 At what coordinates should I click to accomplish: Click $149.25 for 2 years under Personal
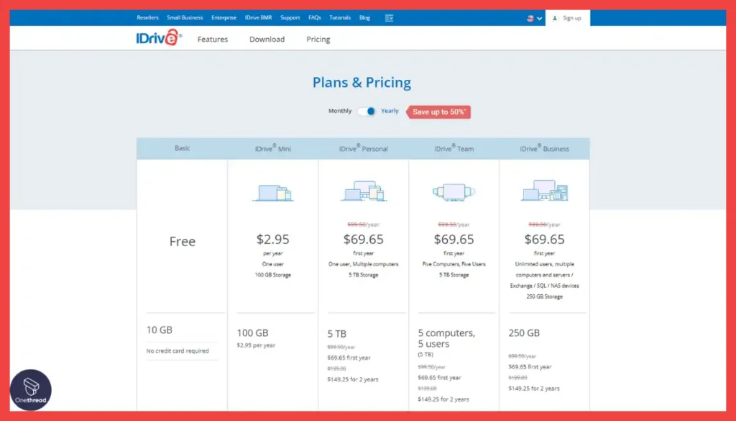coord(352,379)
